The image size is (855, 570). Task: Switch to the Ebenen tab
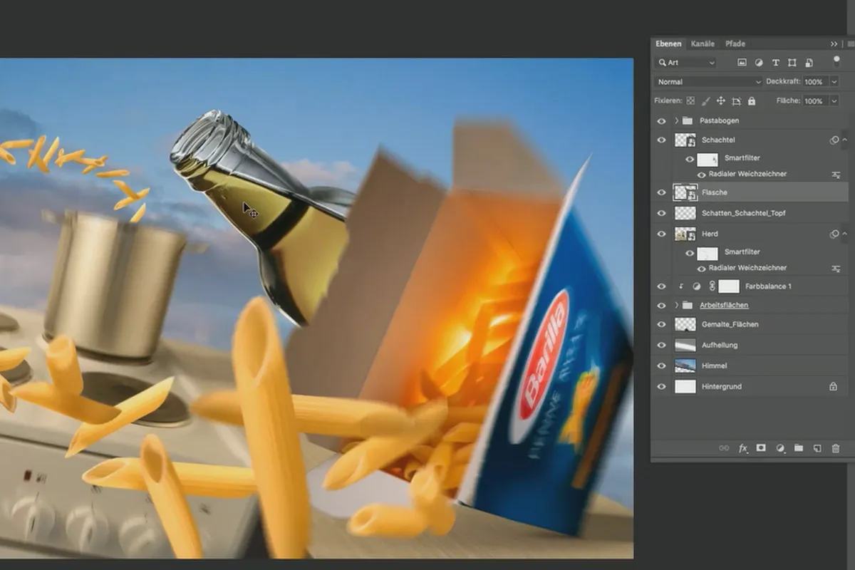tap(668, 43)
